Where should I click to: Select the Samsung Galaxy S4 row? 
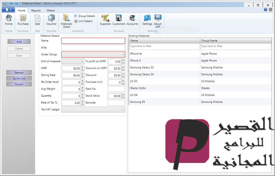[200, 74]
